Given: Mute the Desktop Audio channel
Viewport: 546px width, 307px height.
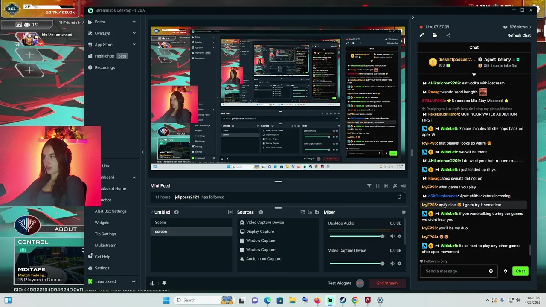Looking at the screenshot, I should pos(392,236).
